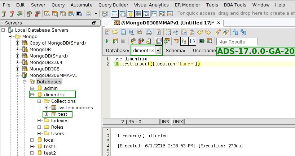Click the editor disconnect plug icon with red
Image resolution: width=295 pixels, height=156 pixels.
pyautogui.click(x=141, y=41)
